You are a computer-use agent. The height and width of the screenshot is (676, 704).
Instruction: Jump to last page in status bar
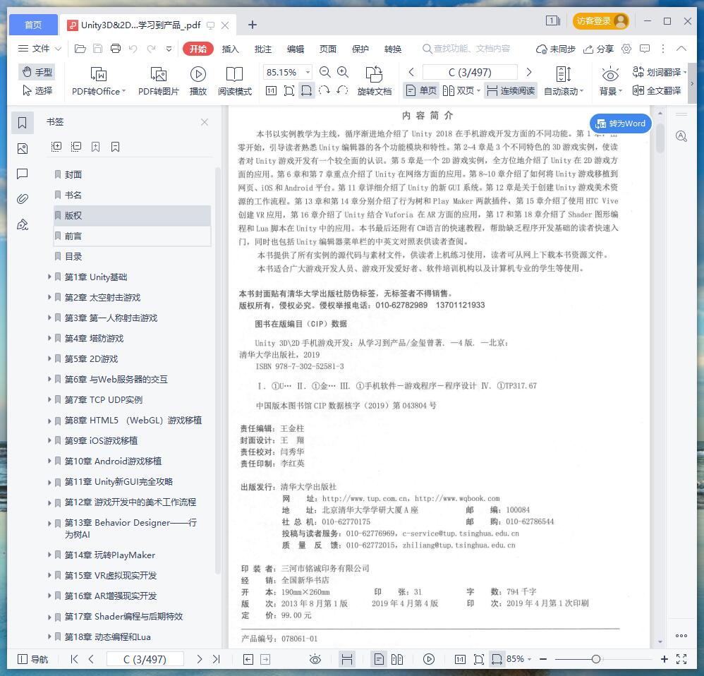(x=217, y=659)
